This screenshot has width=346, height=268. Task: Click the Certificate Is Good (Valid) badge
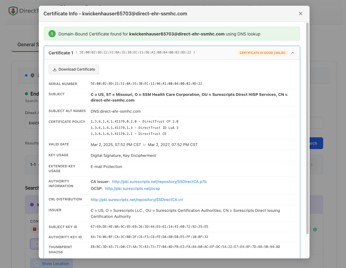click(x=262, y=53)
